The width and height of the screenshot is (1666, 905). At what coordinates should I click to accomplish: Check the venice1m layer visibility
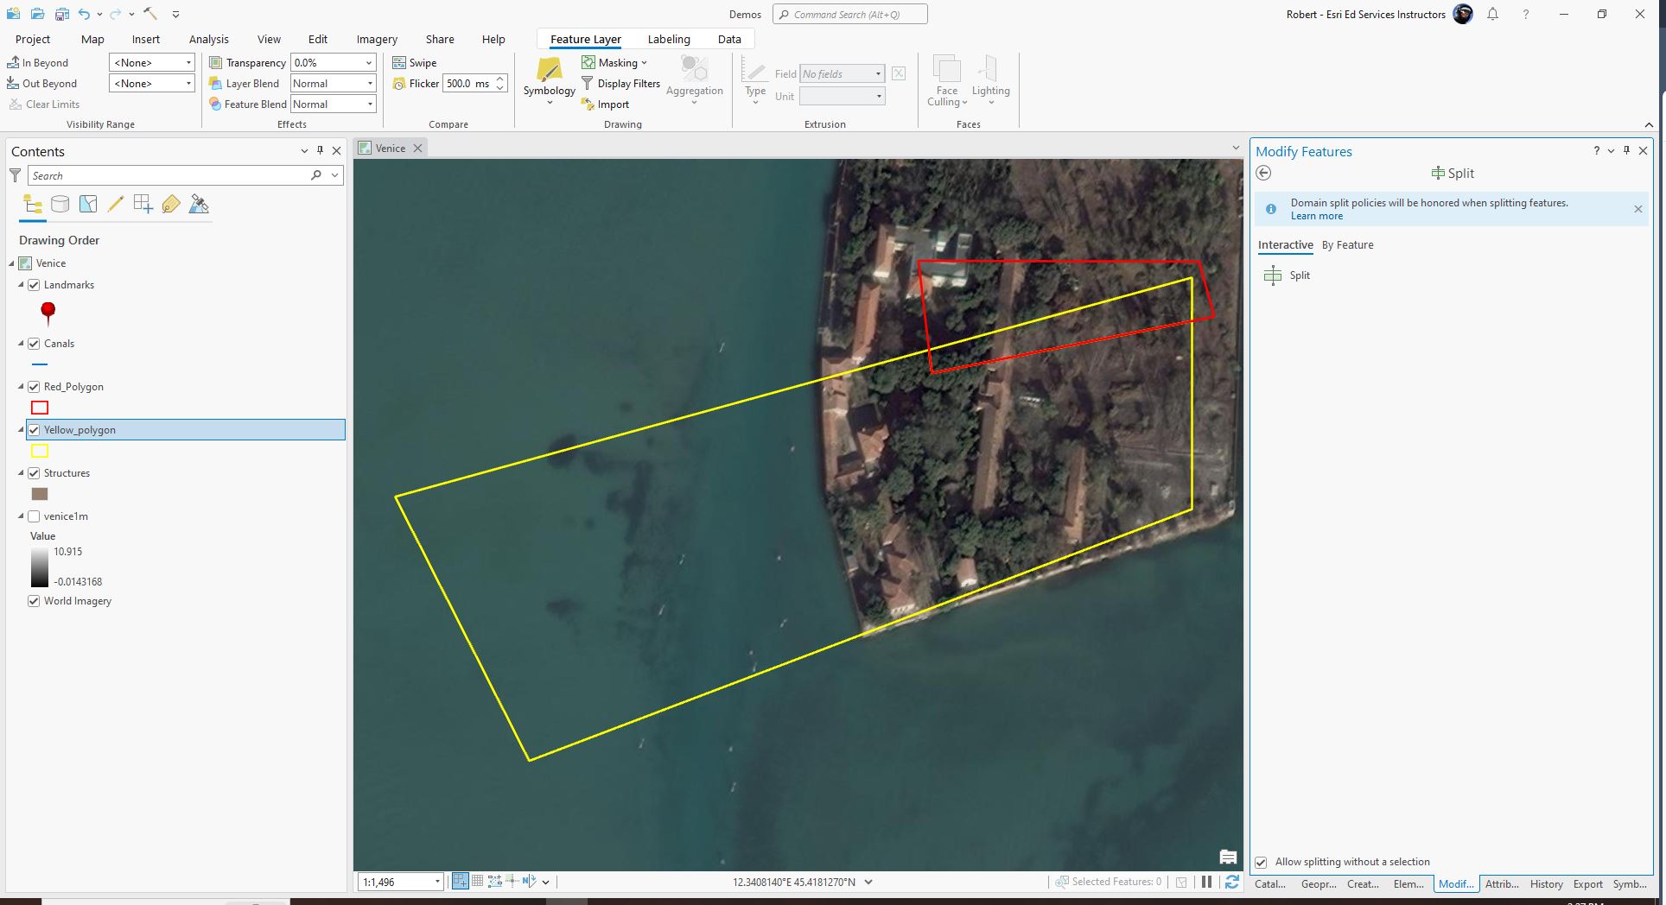[33, 516]
